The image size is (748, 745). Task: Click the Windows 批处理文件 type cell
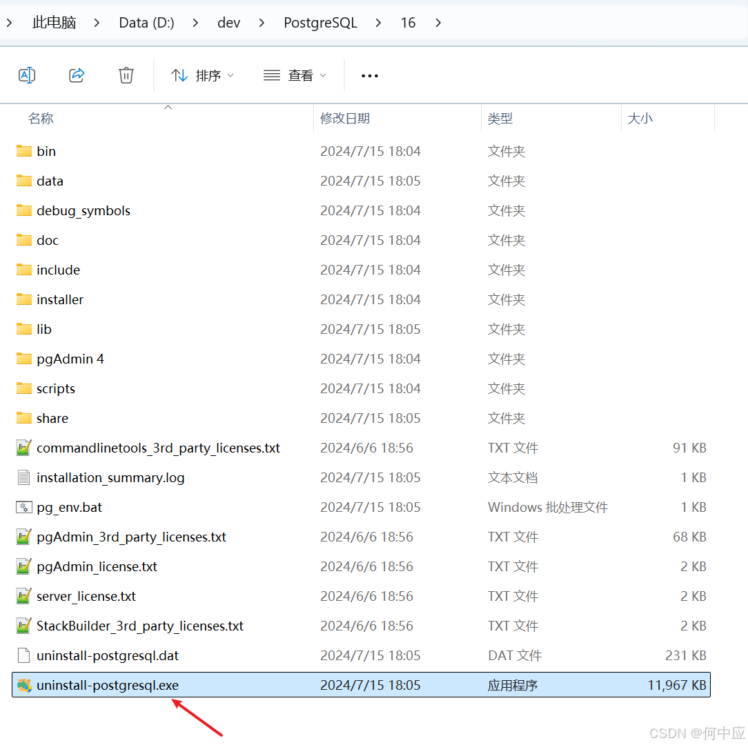click(x=548, y=508)
